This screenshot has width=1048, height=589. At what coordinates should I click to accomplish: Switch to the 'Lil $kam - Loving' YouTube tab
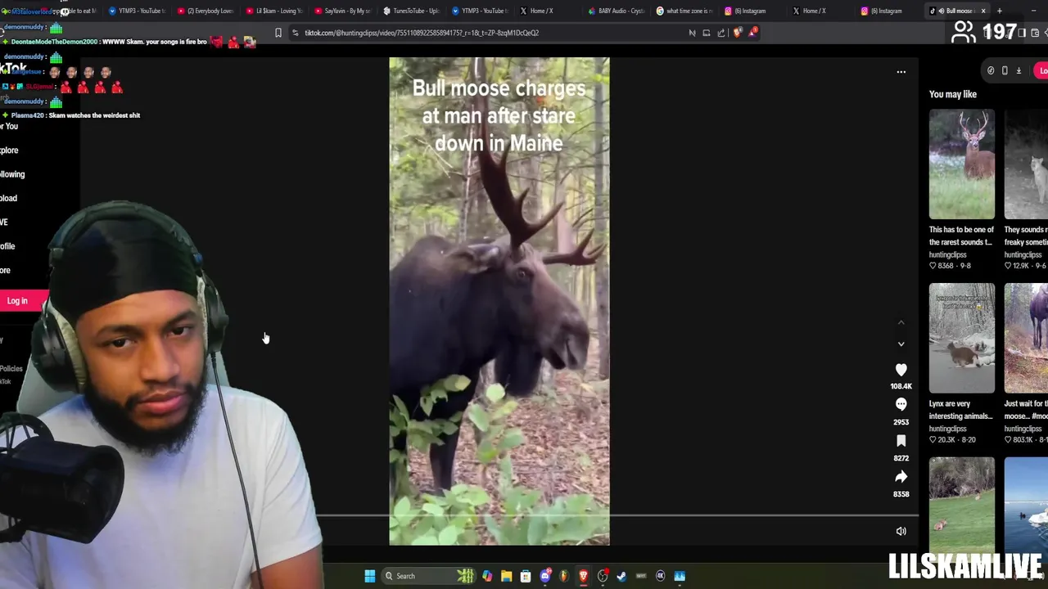275,11
